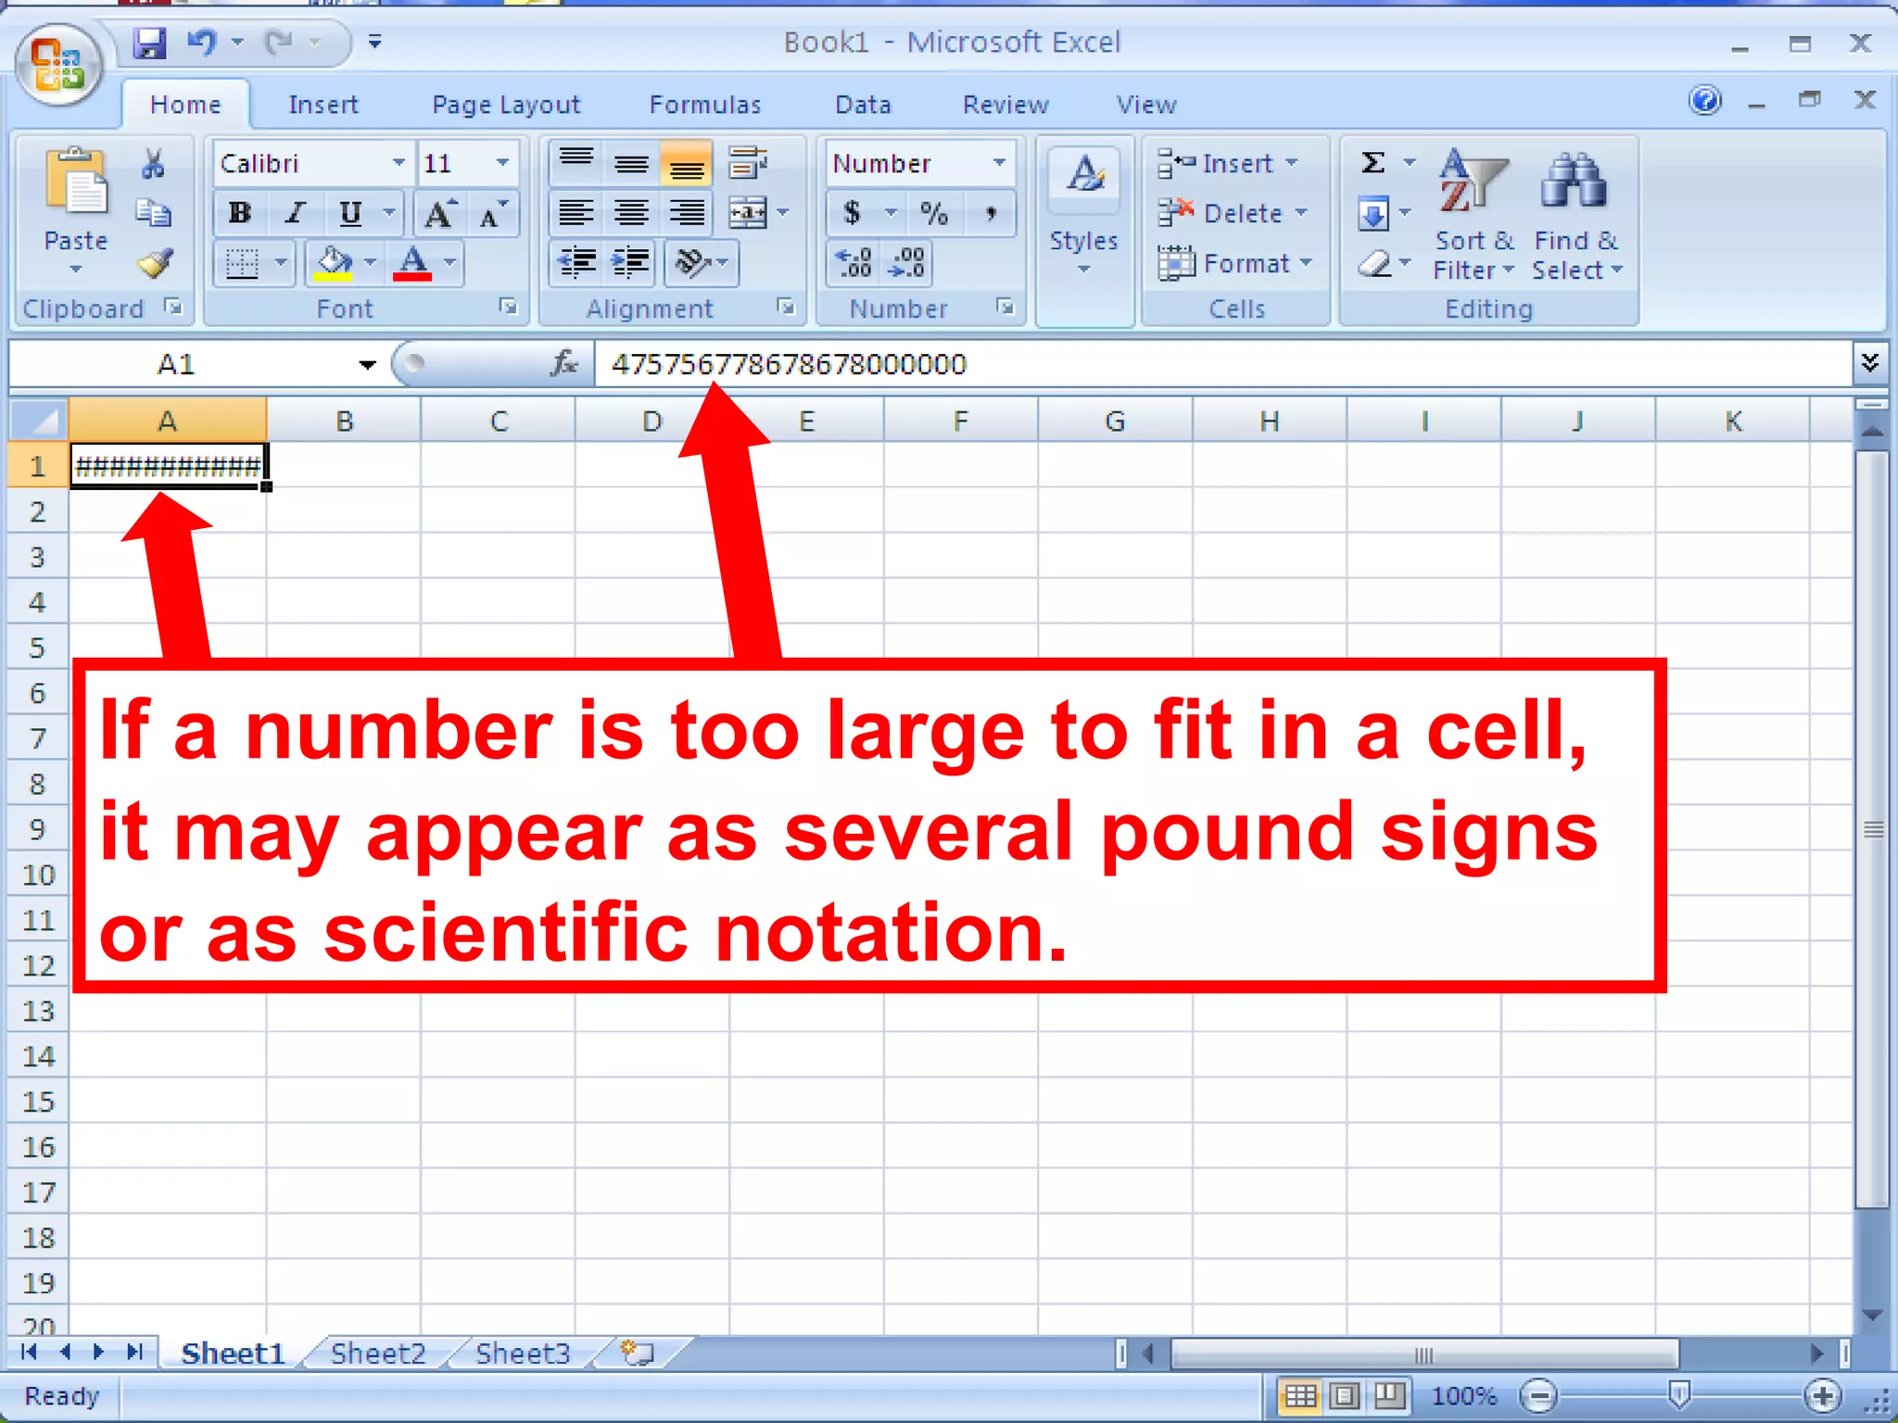The image size is (1898, 1423).
Task: Switch to Page Break Preview
Action: coord(1389,1395)
